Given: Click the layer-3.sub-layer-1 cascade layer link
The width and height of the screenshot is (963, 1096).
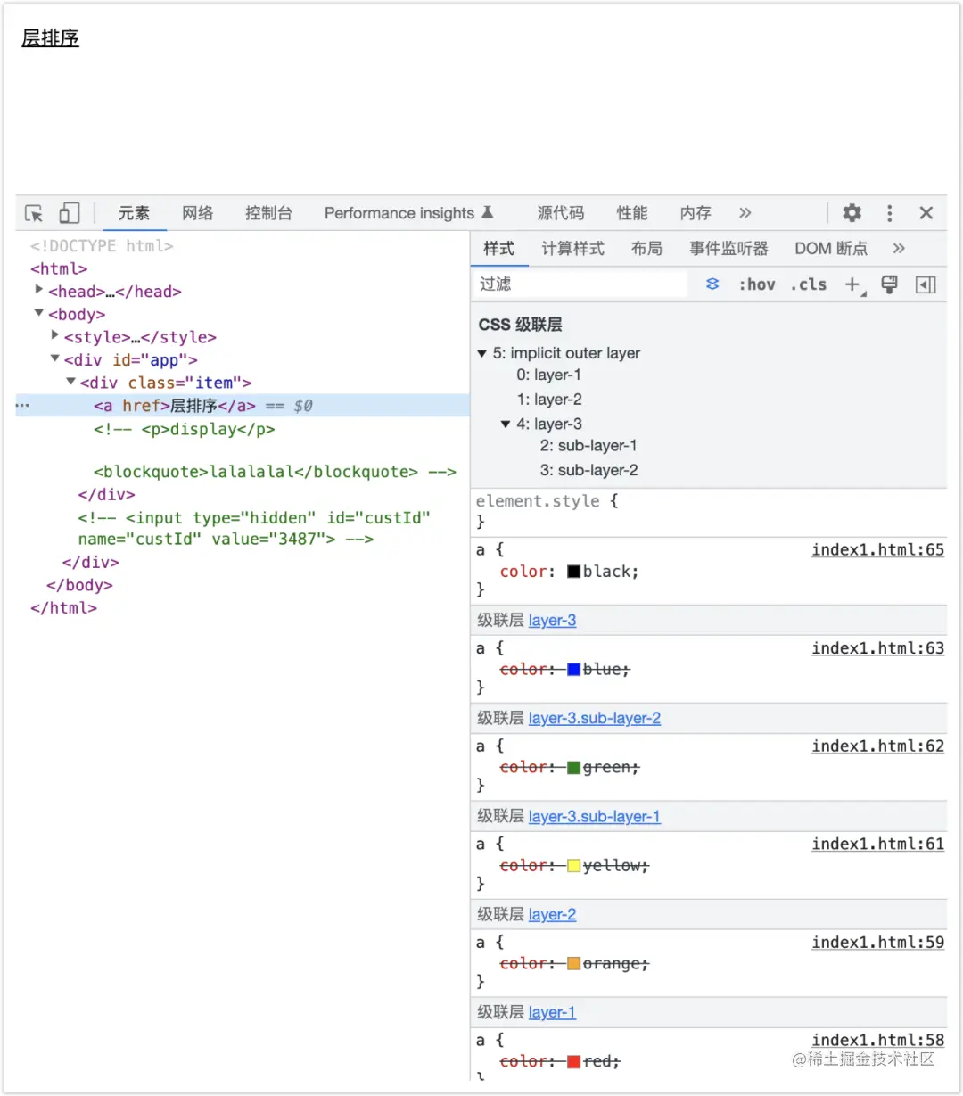Looking at the screenshot, I should pyautogui.click(x=594, y=817).
